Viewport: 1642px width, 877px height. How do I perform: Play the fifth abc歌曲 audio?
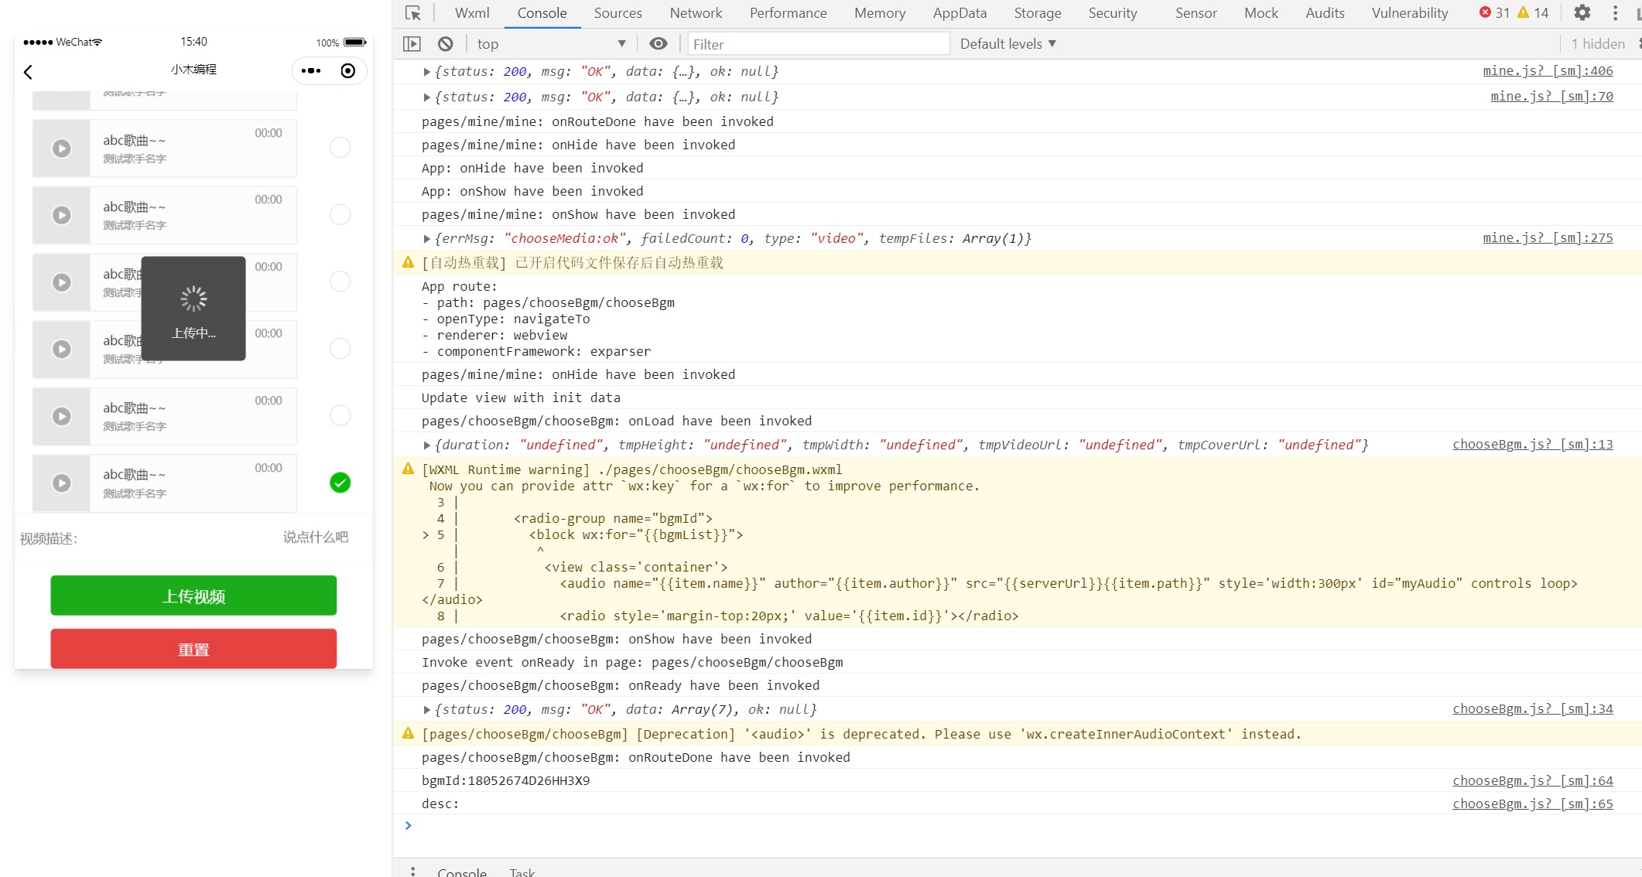[x=62, y=416]
